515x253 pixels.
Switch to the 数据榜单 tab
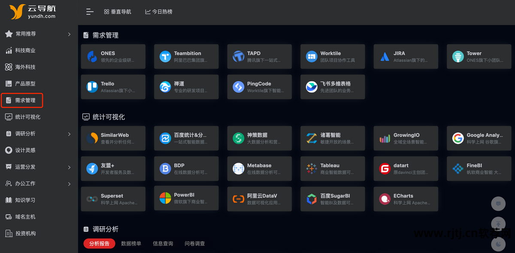131,243
